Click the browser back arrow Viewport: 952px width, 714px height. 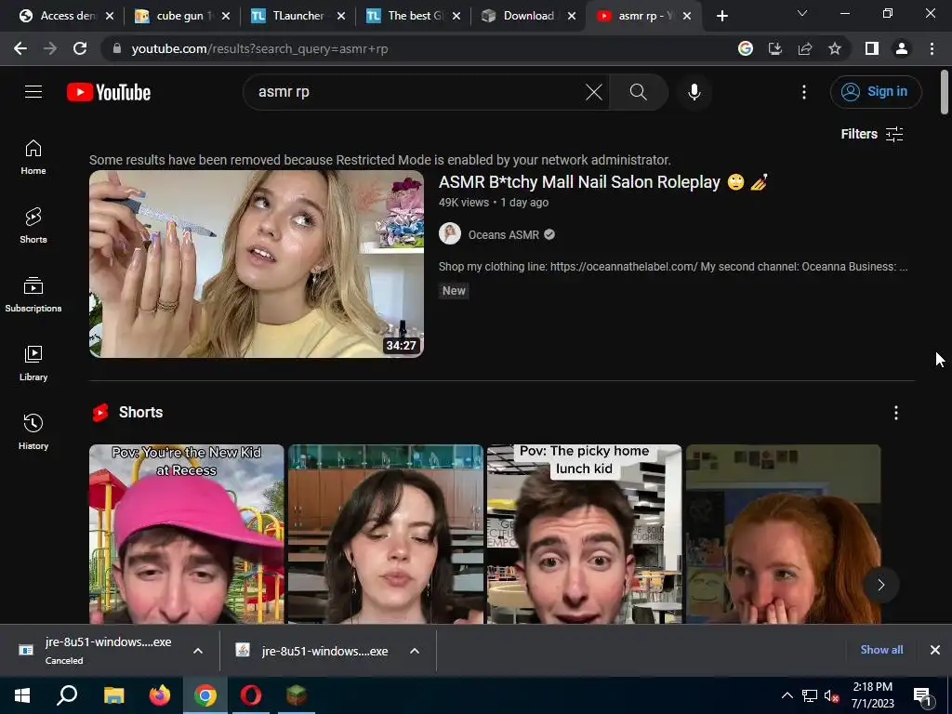(x=20, y=48)
